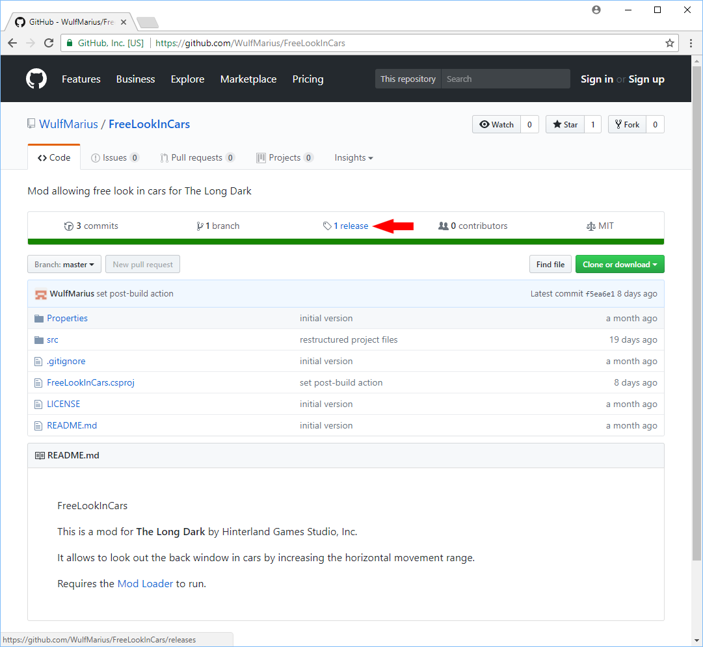The width and height of the screenshot is (703, 647).
Task: Open the Pull requests tab
Action: (197, 157)
